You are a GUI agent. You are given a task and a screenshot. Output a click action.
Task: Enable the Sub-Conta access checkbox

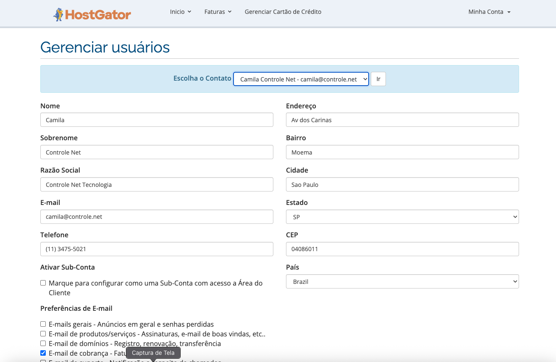[x=43, y=283]
